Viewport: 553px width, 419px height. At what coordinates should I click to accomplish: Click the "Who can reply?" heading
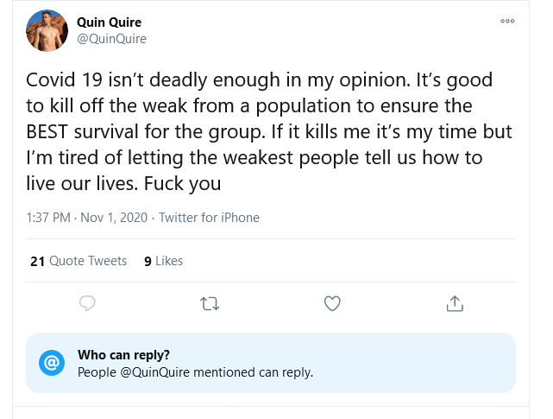[123, 354]
